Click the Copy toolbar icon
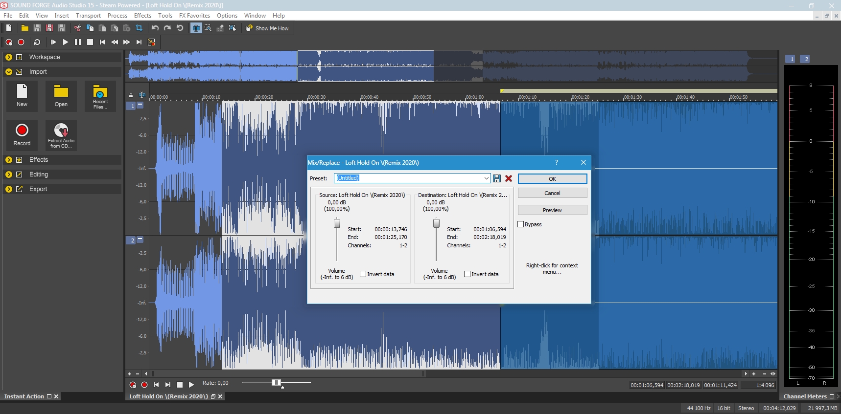This screenshot has height=414, width=841. pos(90,28)
